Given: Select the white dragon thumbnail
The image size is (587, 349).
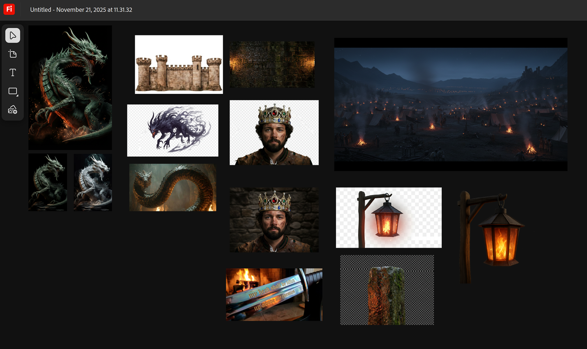Looking at the screenshot, I should tap(93, 182).
